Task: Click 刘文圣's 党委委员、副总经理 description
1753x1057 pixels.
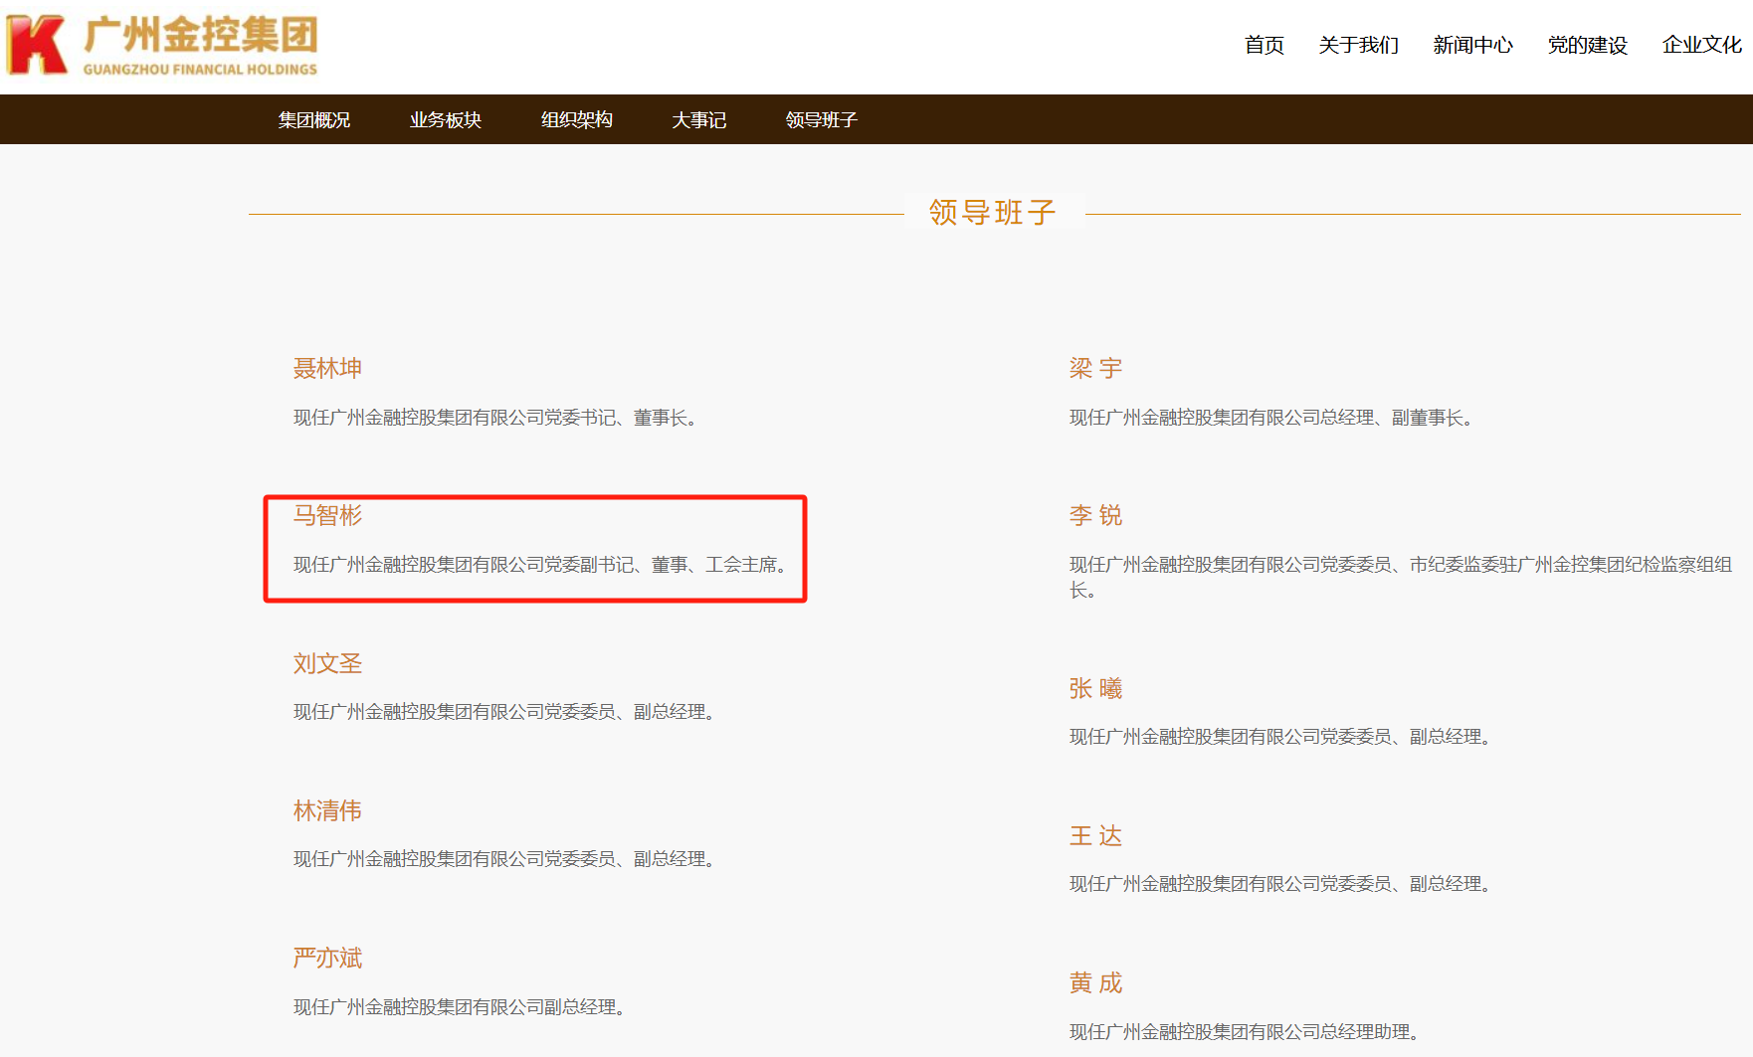Action: tap(504, 712)
